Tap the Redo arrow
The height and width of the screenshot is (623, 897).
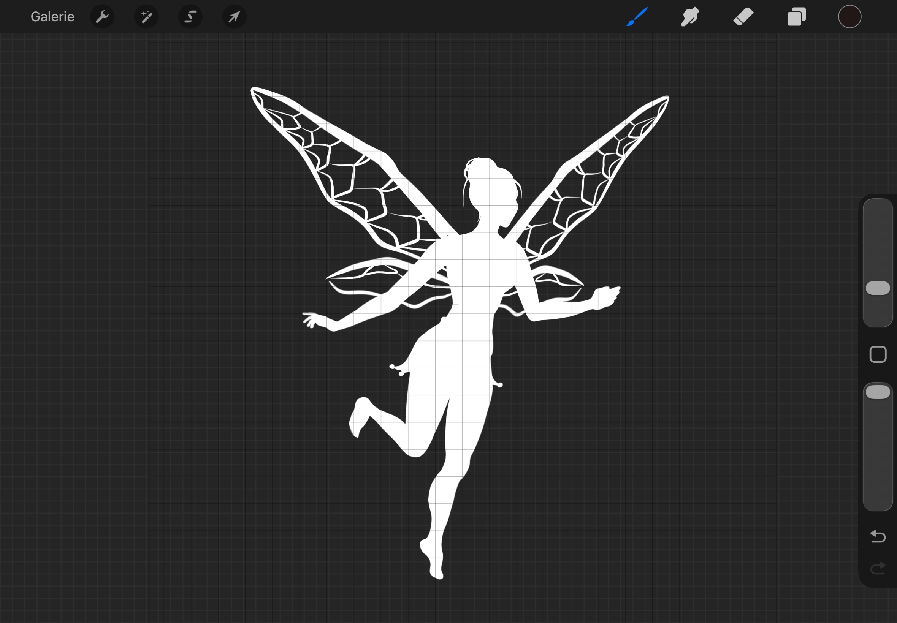click(878, 568)
